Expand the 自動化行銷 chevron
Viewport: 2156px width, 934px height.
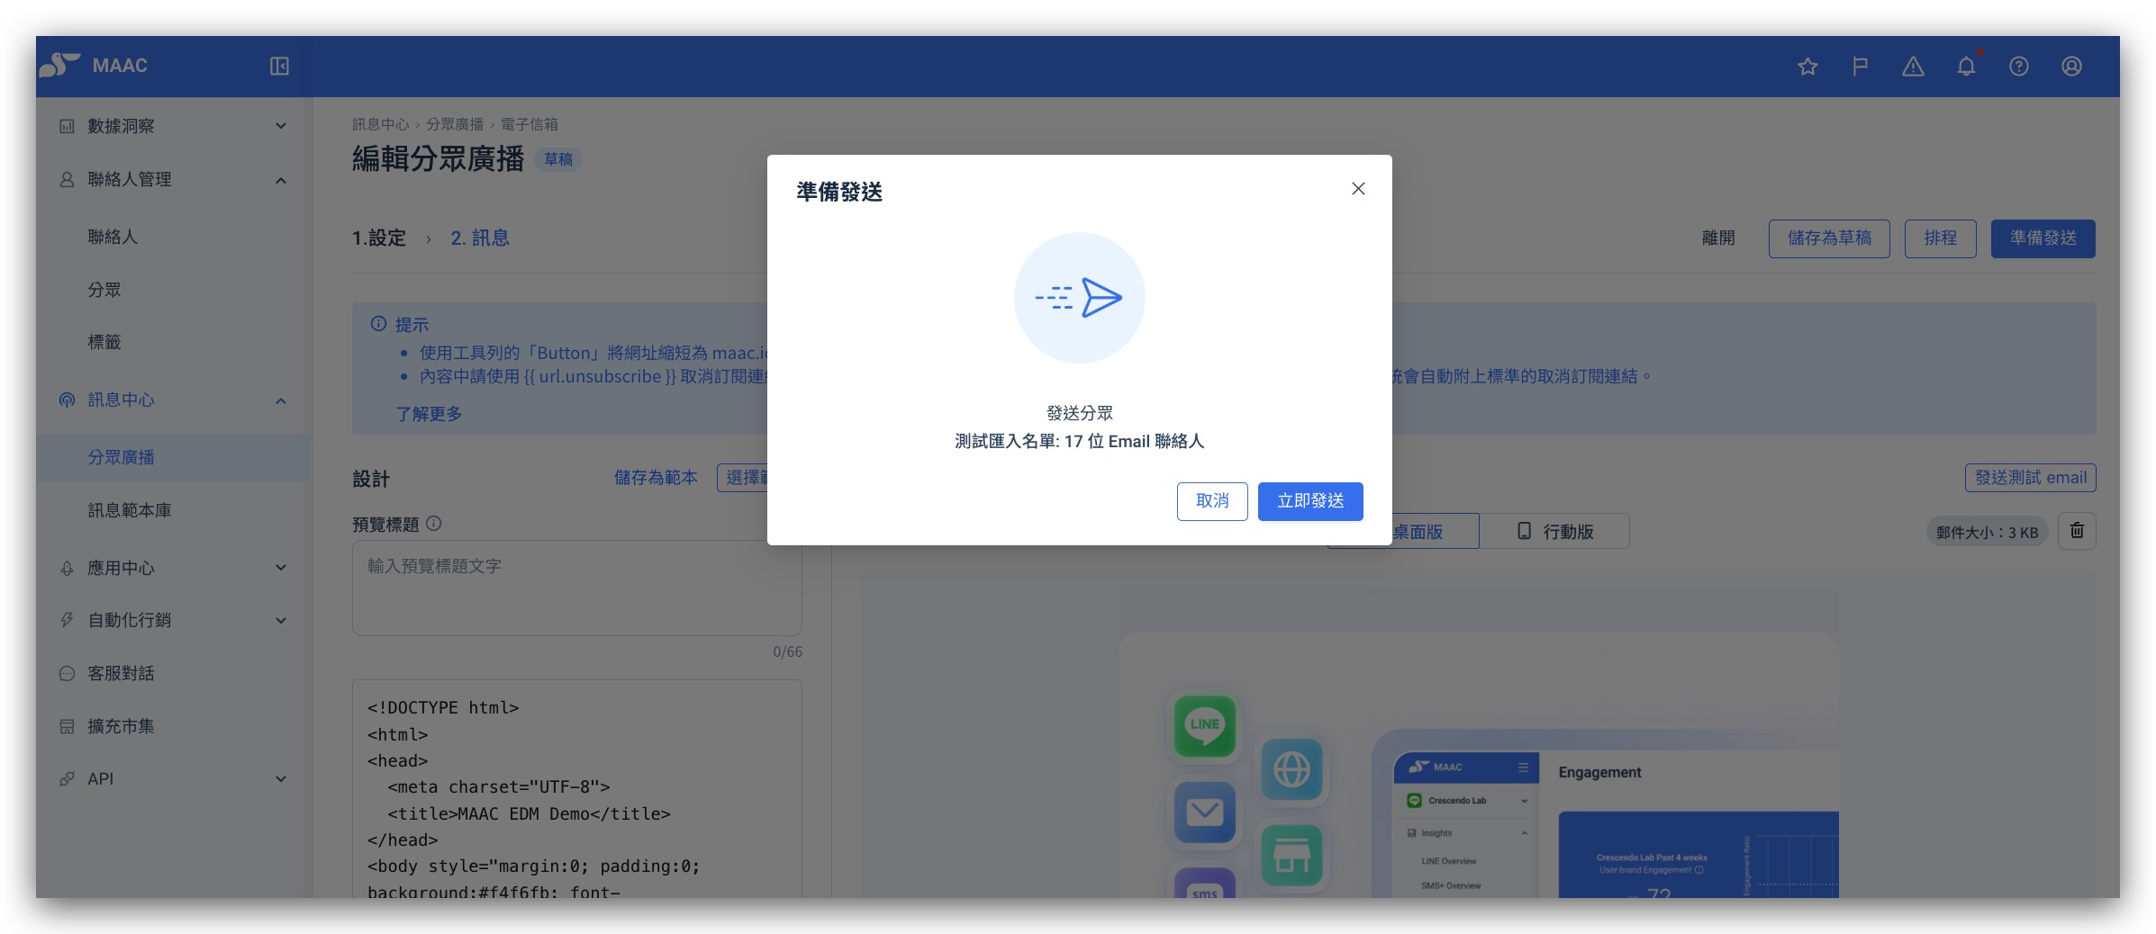coord(281,620)
